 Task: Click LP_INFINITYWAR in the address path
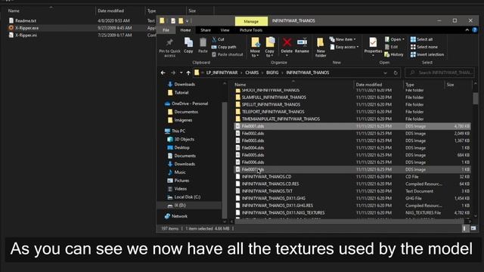pyautogui.click(x=222, y=73)
